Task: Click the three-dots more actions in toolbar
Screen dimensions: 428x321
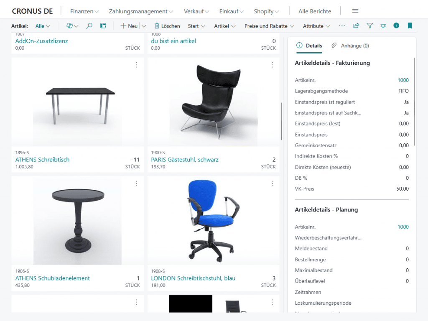Action: click(342, 26)
